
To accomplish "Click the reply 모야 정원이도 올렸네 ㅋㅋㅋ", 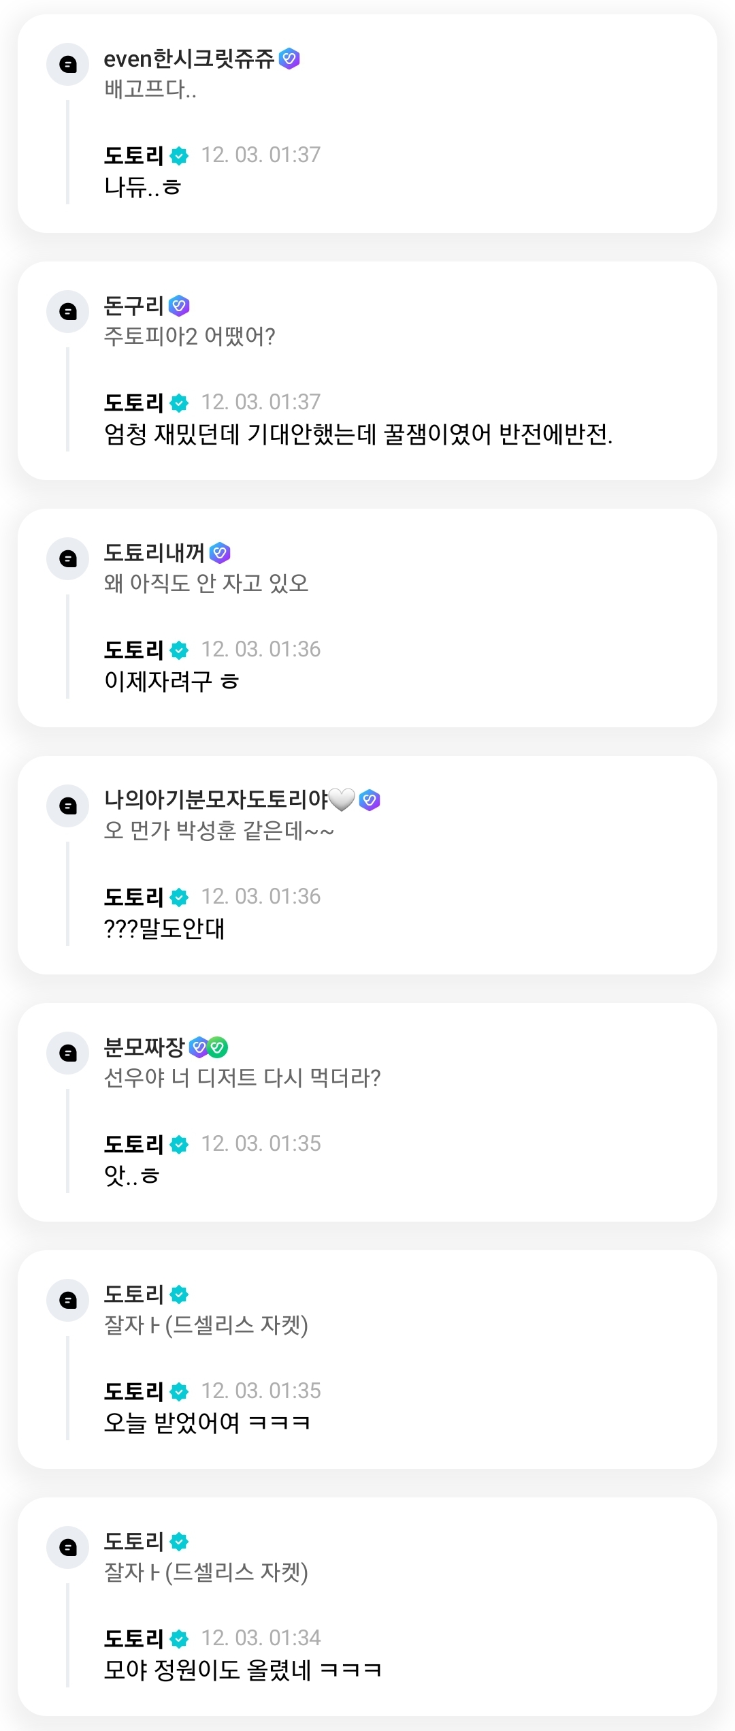I will pos(242,1670).
